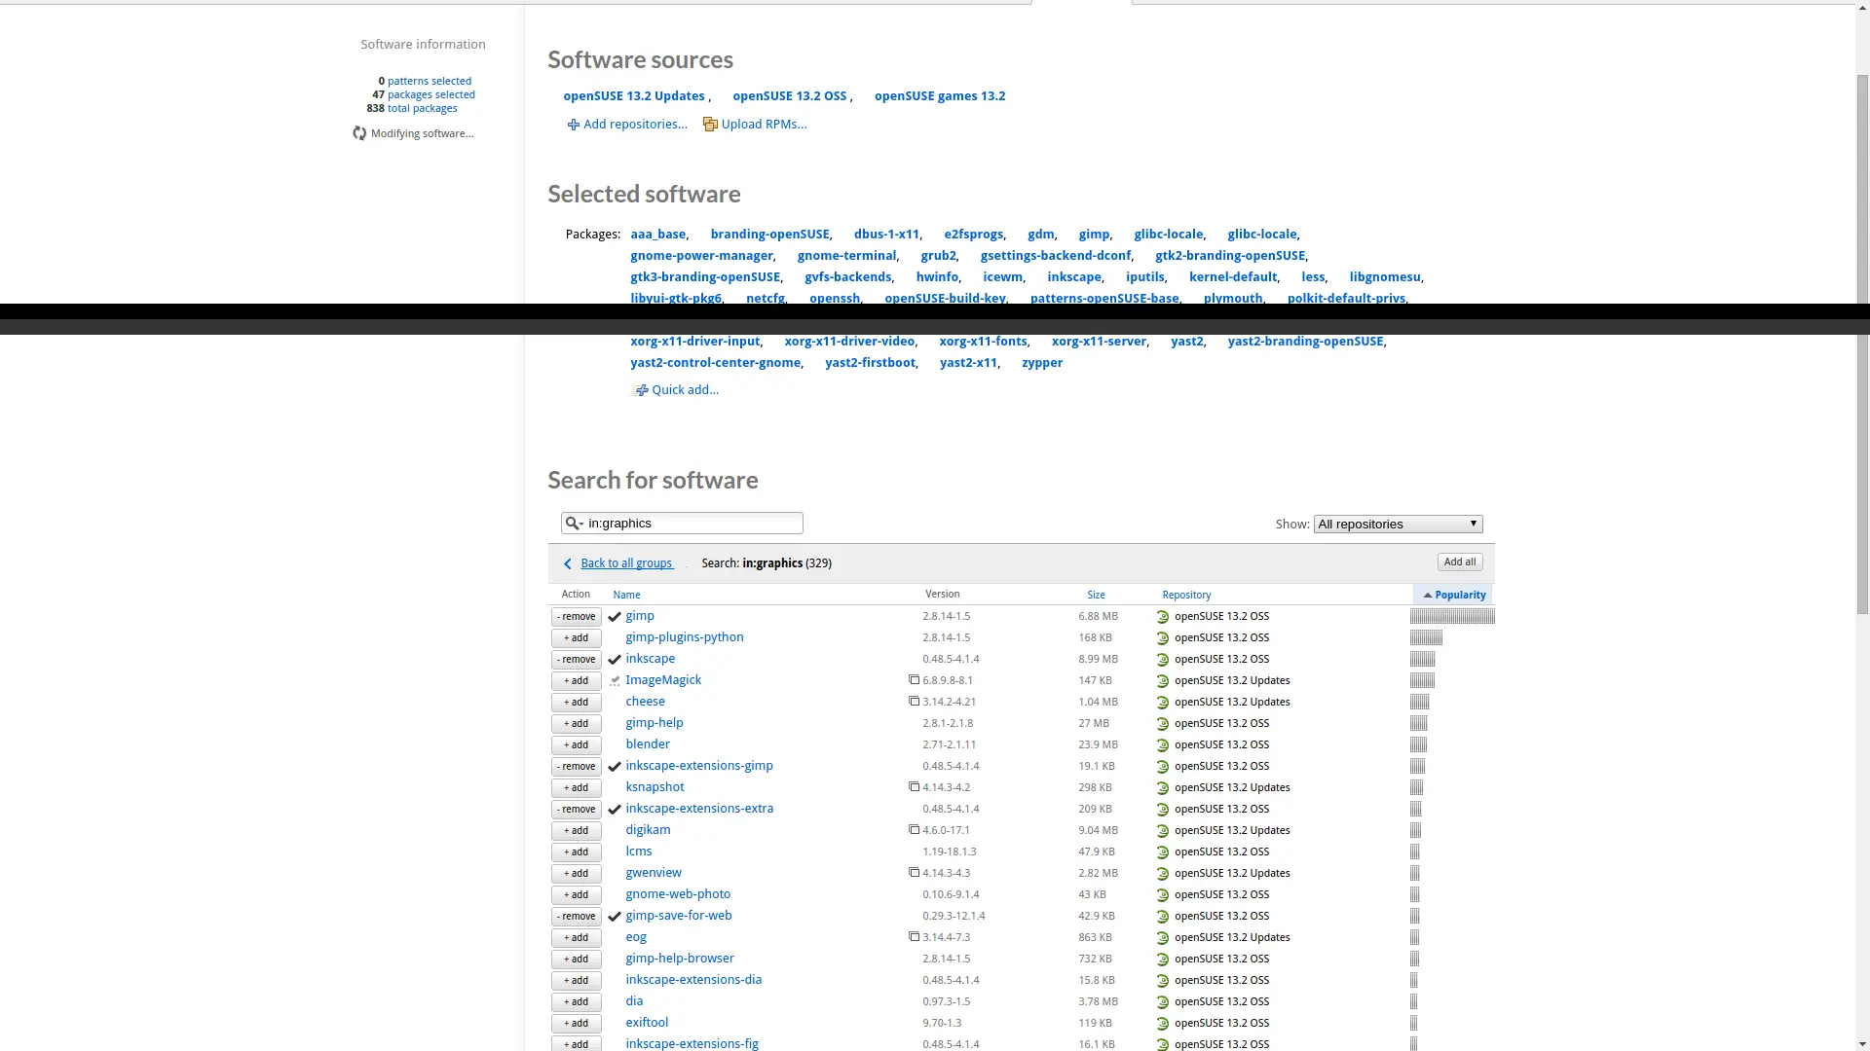Open the yast2-firstboot package link
Screen dimensions: 1870x1051
870,363
